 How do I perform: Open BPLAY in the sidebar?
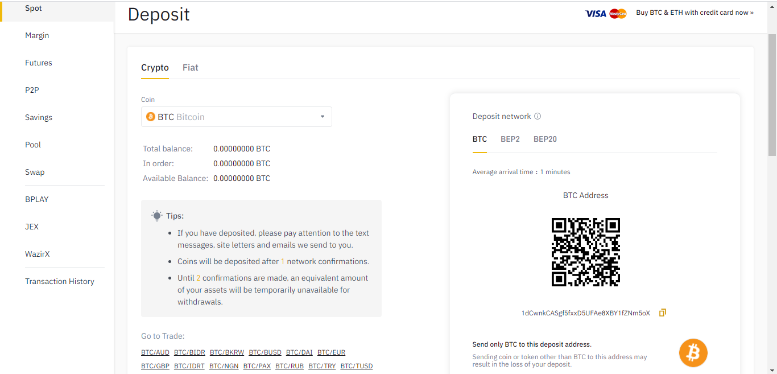37,199
